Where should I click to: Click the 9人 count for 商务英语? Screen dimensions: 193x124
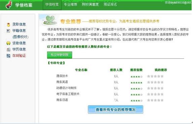116,82
